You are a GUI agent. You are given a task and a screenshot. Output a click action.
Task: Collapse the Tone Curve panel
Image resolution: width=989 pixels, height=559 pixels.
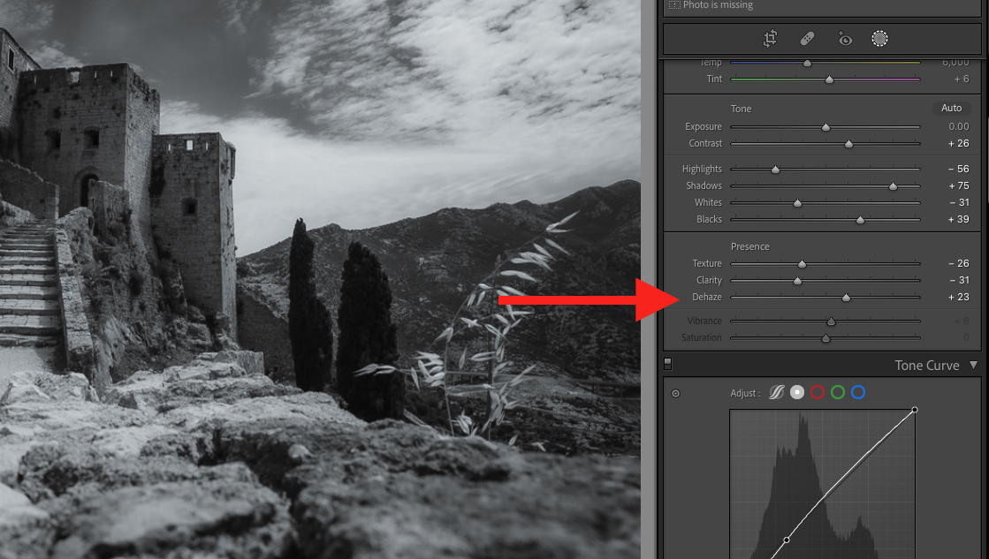(x=973, y=365)
